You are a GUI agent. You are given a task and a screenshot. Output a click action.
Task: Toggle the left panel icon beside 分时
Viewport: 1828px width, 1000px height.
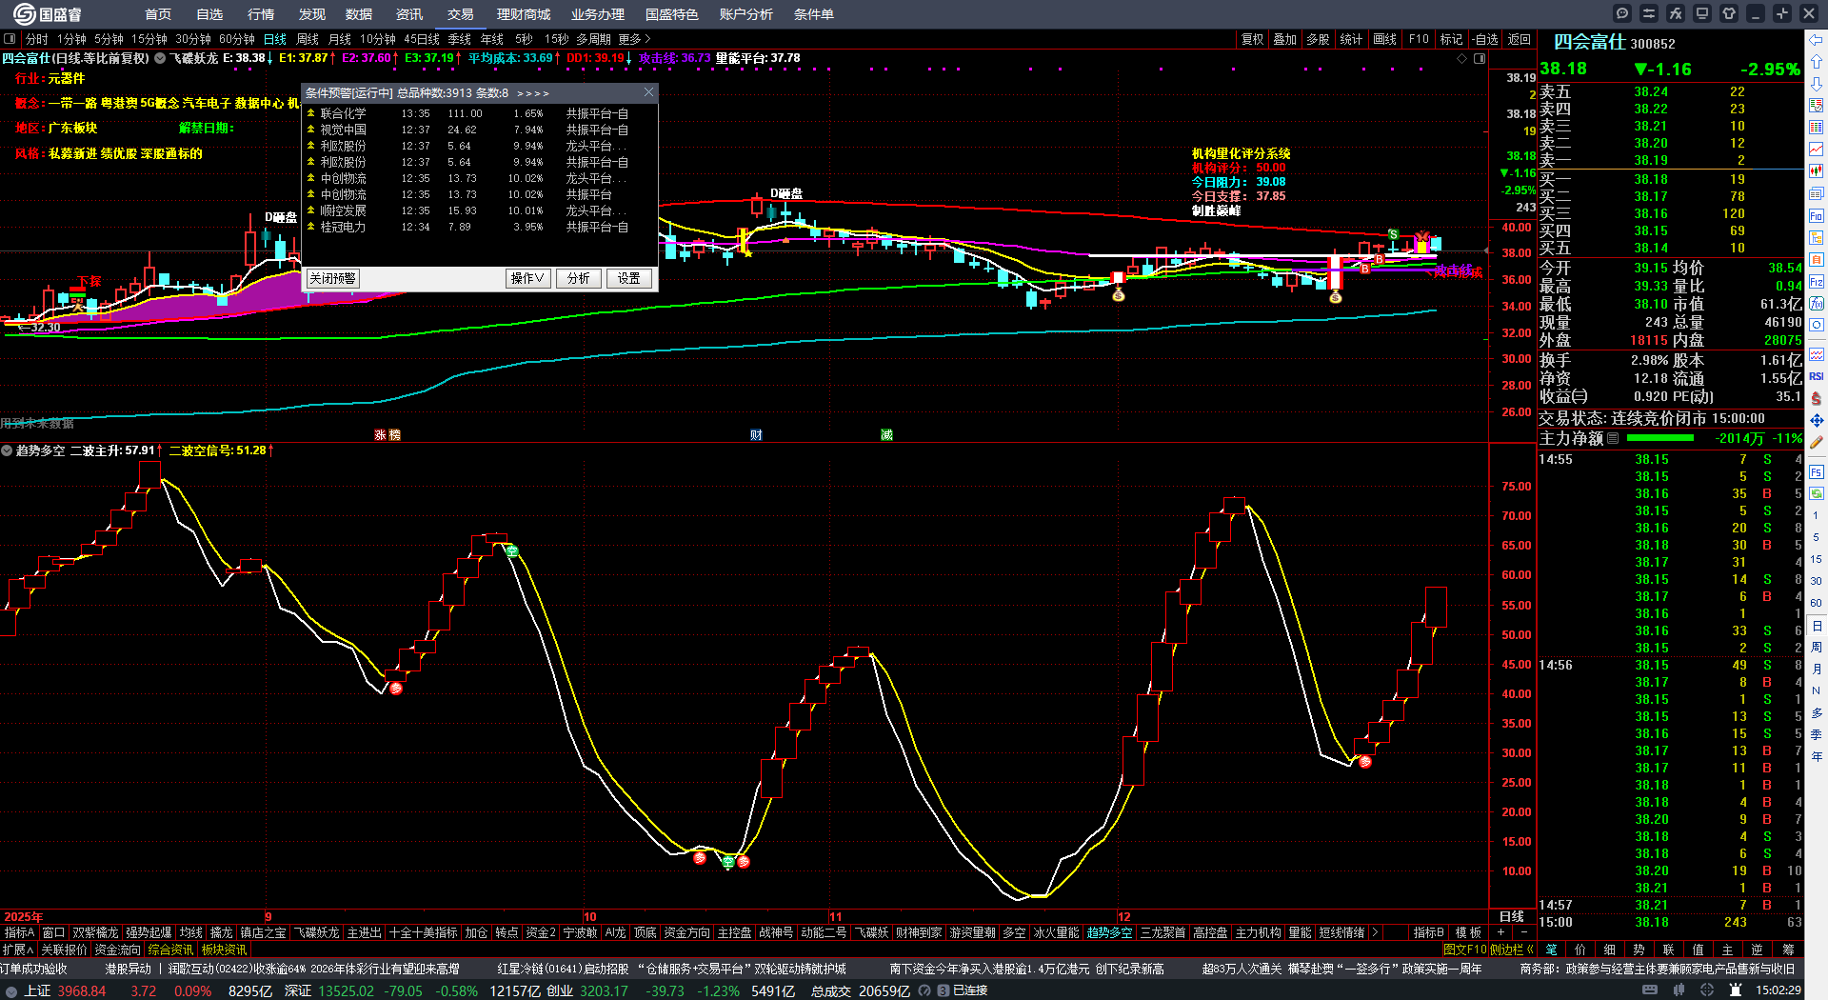coord(10,39)
